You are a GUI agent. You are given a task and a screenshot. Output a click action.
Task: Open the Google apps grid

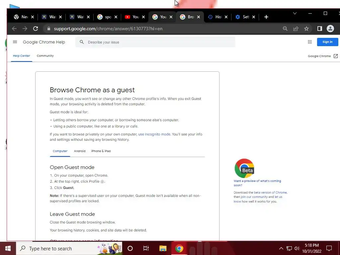310,42
